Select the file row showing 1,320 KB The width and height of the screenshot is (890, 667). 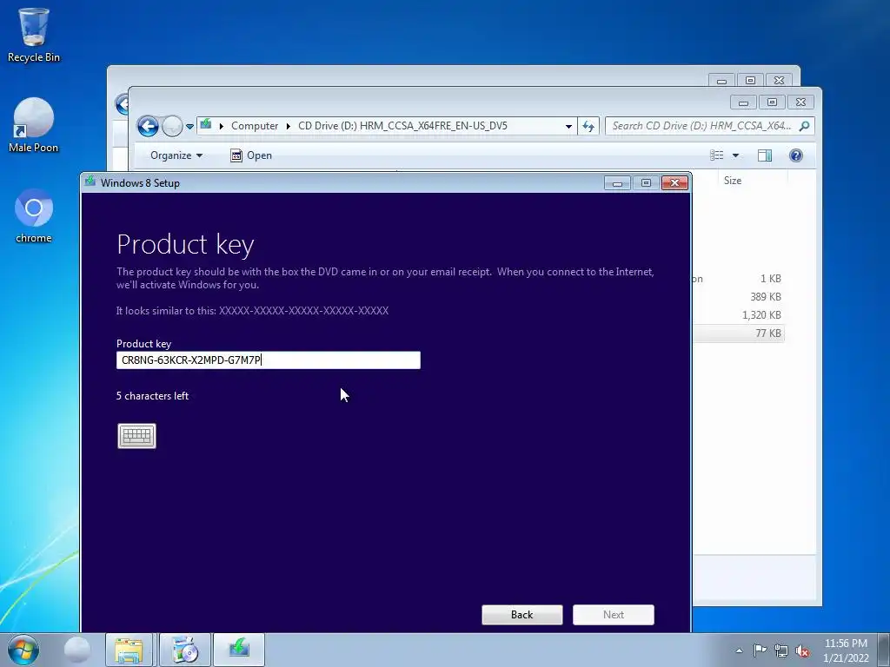coord(738,315)
